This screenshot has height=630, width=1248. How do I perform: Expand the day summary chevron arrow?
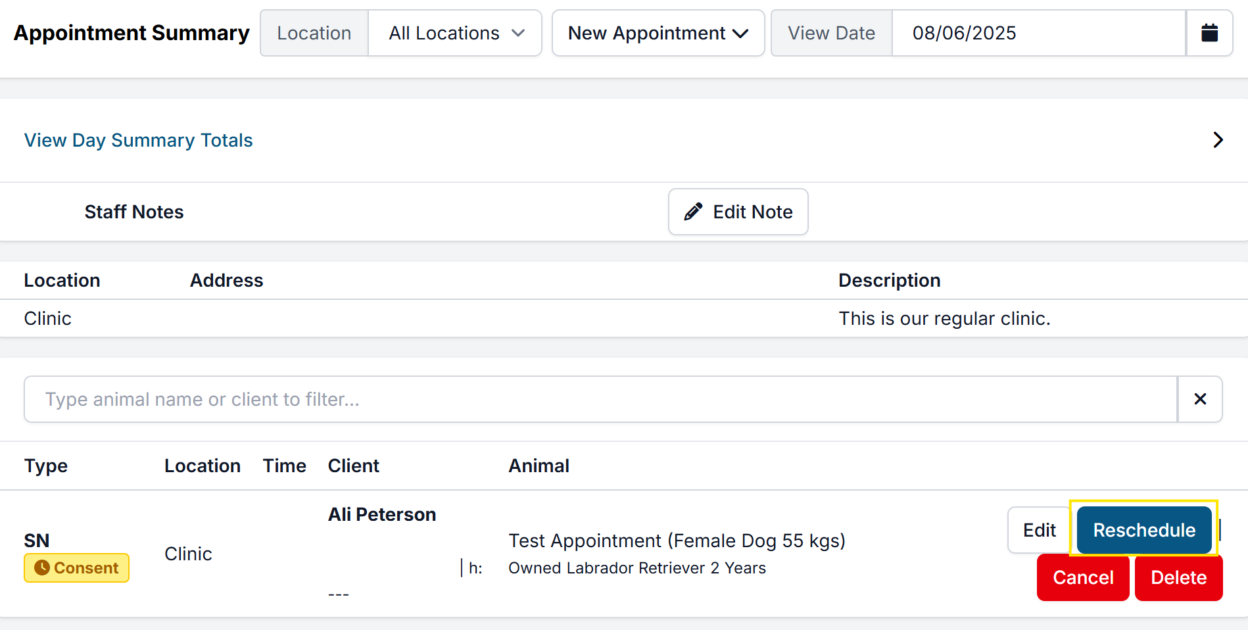[x=1218, y=140]
